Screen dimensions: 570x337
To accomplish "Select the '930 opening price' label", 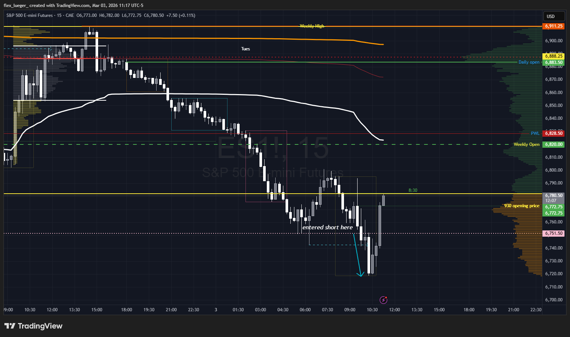I will 521,206.
